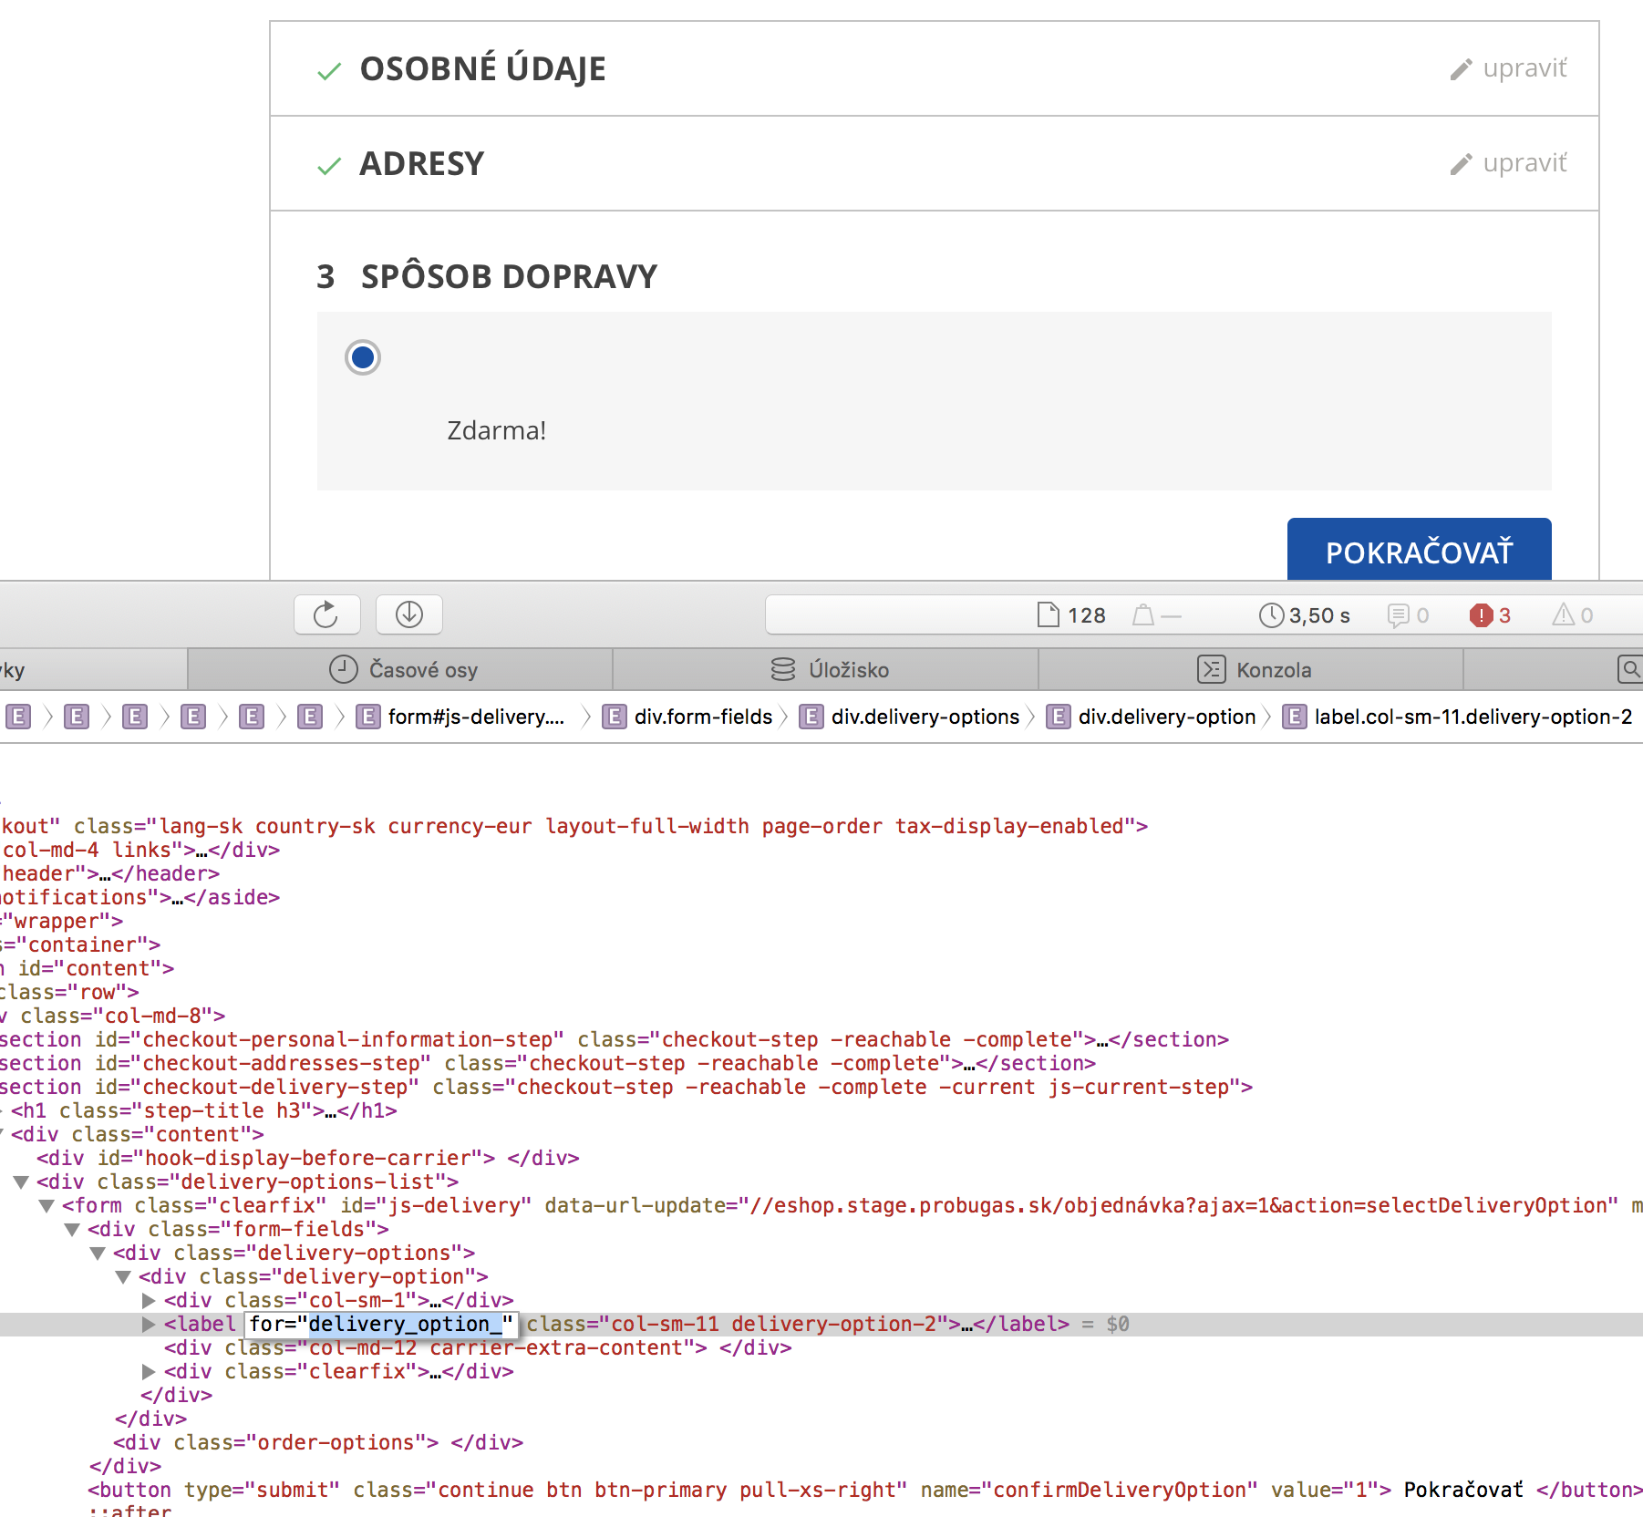This screenshot has width=1643, height=1517.
Task: Click the E element icon before div.delivery-options
Action: tap(811, 717)
